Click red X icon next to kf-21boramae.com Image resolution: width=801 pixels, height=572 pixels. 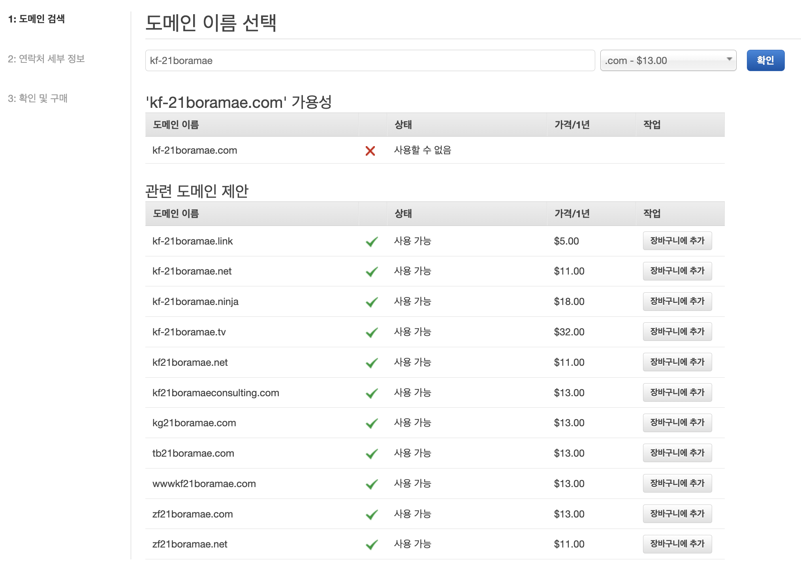point(370,151)
